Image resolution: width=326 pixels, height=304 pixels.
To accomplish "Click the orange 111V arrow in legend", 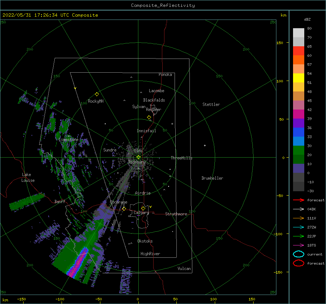I will pos(298,218).
